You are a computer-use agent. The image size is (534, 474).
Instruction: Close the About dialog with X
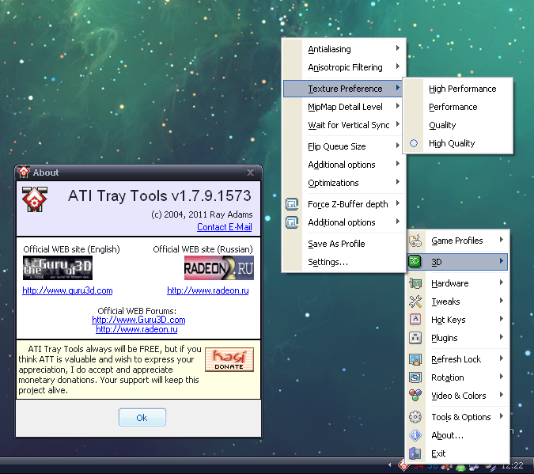250,172
